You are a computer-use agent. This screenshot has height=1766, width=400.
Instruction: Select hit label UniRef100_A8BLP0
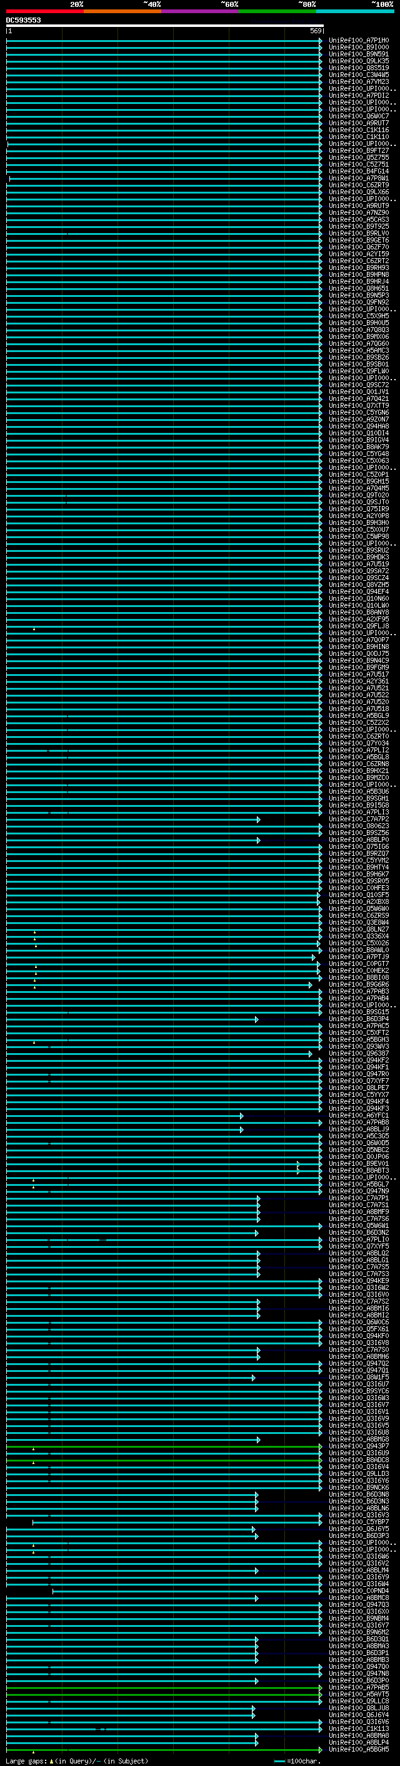pos(359,840)
